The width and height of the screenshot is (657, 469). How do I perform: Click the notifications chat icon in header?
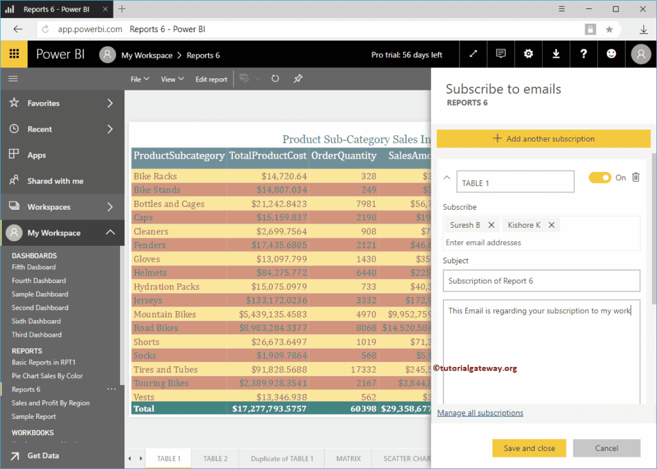point(501,55)
